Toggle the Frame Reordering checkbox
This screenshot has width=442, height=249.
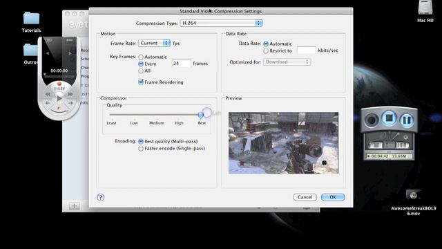point(141,82)
